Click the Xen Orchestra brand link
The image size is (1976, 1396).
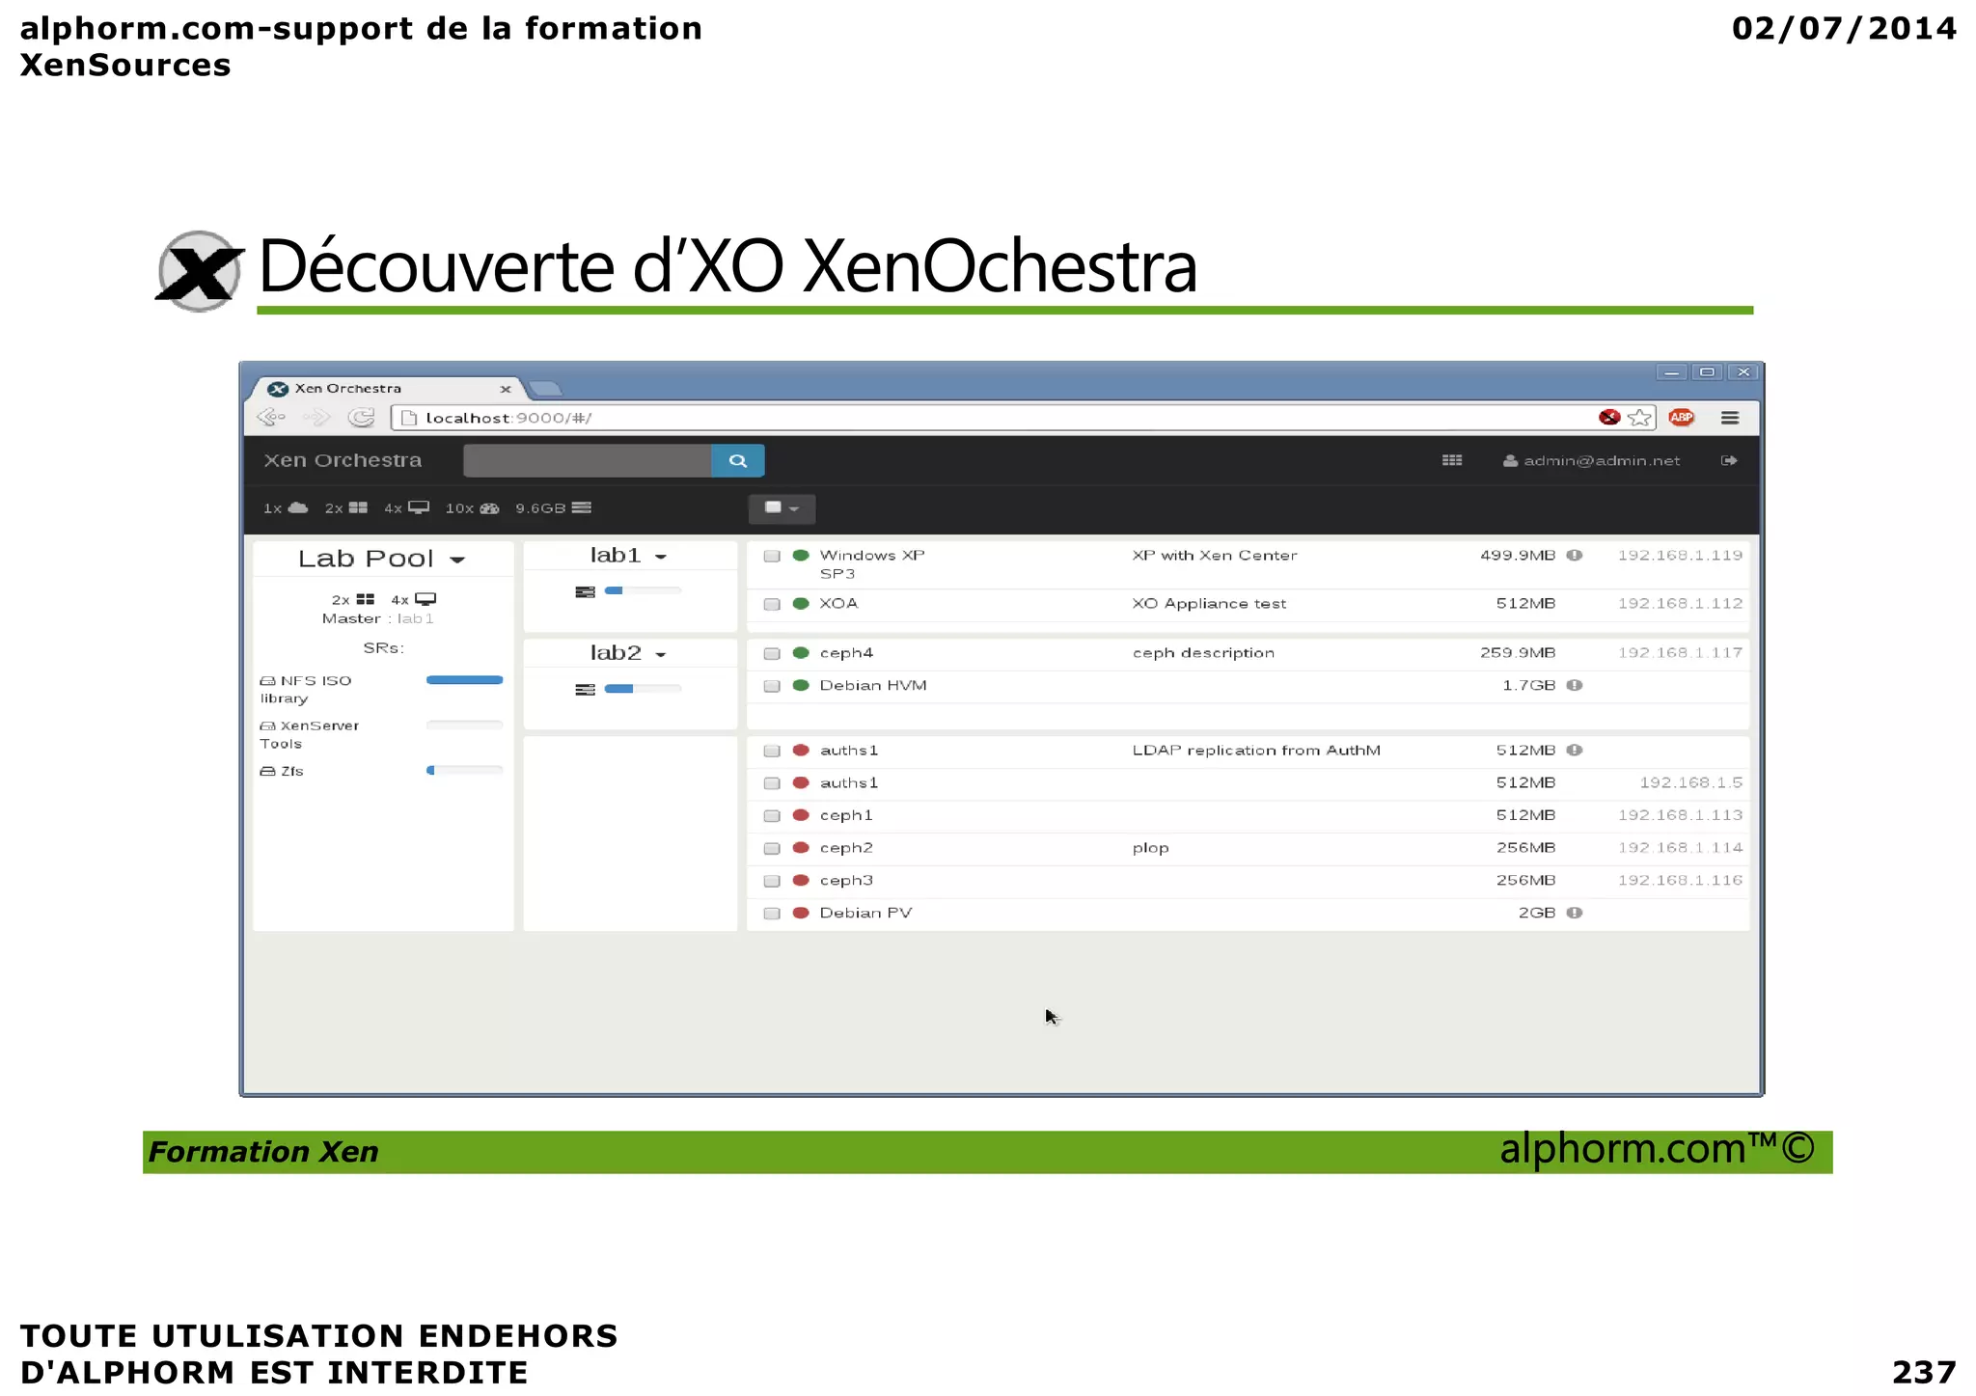pos(343,461)
